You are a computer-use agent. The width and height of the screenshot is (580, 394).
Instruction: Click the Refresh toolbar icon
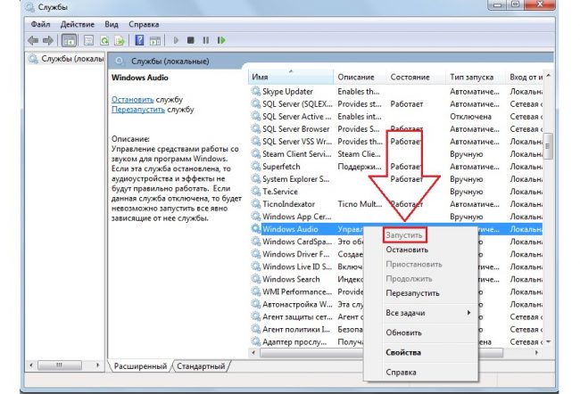click(x=104, y=40)
